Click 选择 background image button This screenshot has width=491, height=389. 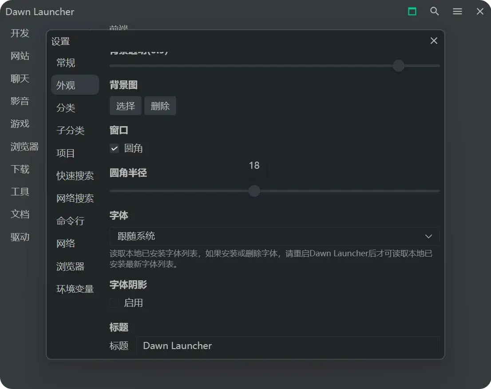tap(126, 106)
